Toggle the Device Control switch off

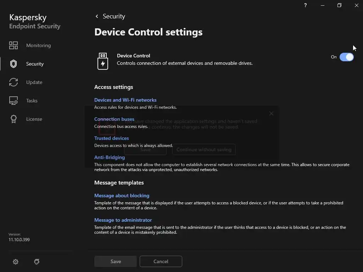(347, 57)
